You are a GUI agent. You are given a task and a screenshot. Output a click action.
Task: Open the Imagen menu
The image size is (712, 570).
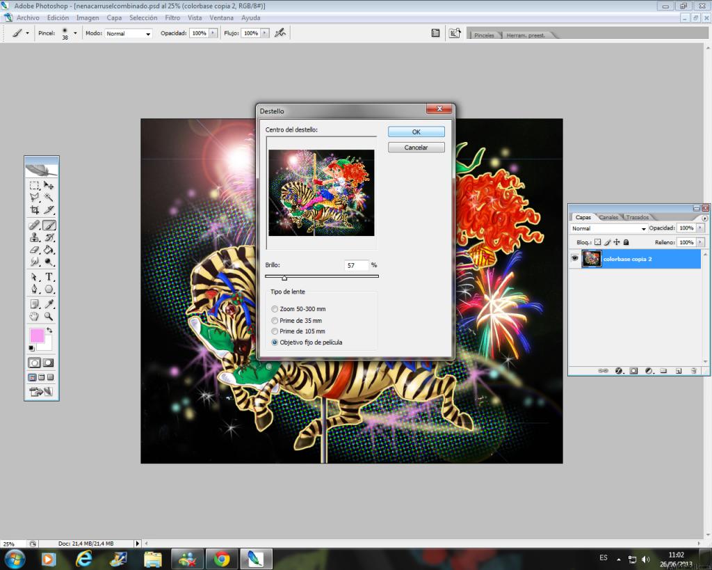point(88,17)
